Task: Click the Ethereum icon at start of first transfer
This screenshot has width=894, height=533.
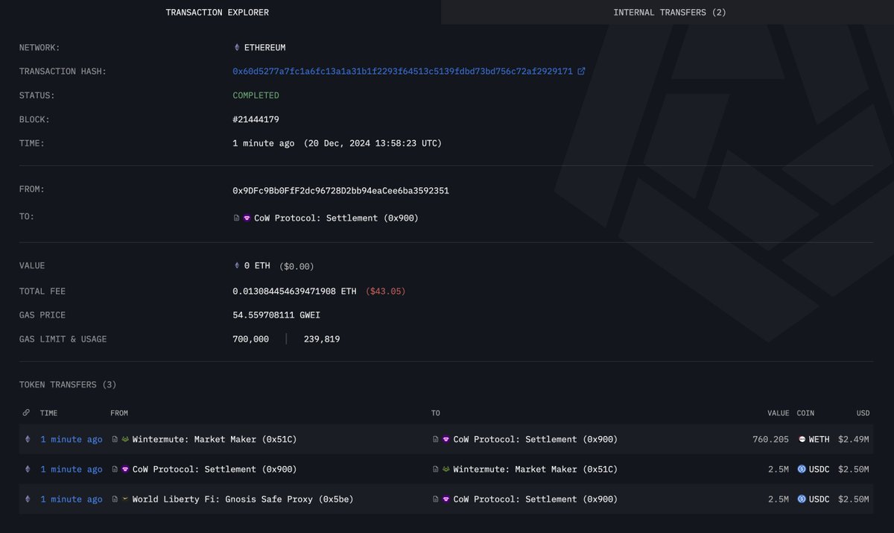Action: click(x=27, y=439)
